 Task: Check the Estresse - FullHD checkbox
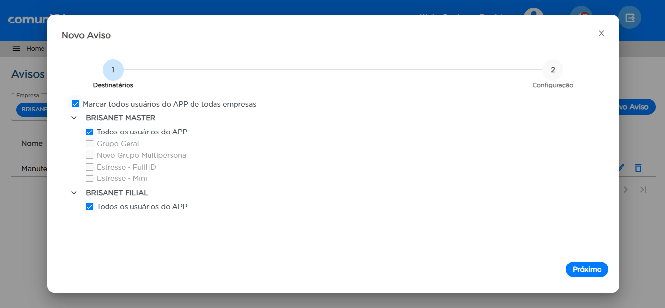tap(89, 167)
